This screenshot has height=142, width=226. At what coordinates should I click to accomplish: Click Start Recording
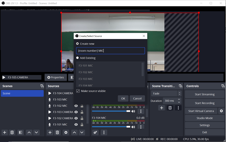click(x=205, y=103)
